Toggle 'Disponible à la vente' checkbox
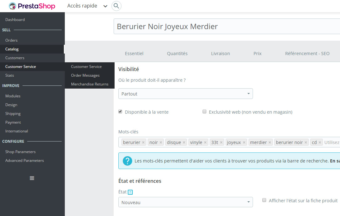Screen dimensions: 340x216 coord(120,112)
